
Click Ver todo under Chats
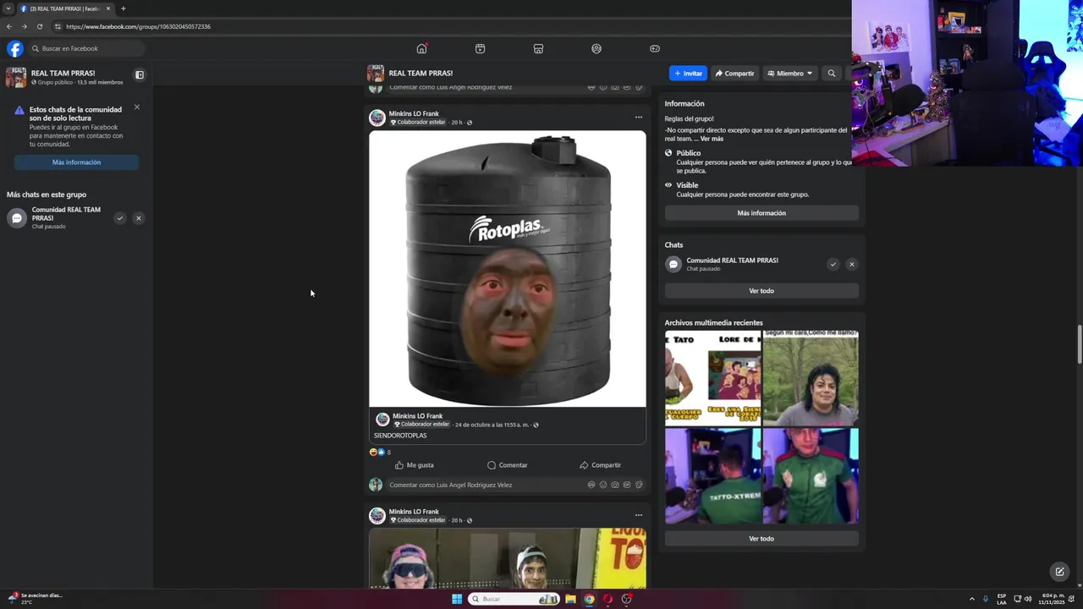click(761, 291)
